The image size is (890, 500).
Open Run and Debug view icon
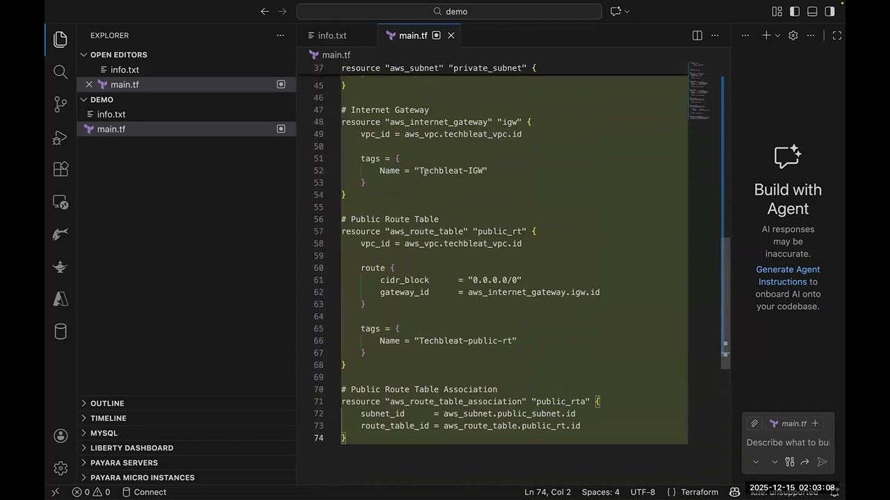coord(60,137)
